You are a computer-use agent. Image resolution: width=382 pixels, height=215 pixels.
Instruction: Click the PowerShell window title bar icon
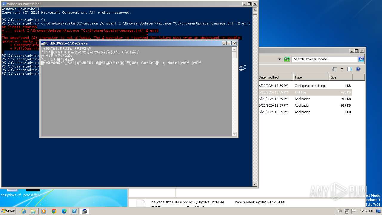[4, 4]
